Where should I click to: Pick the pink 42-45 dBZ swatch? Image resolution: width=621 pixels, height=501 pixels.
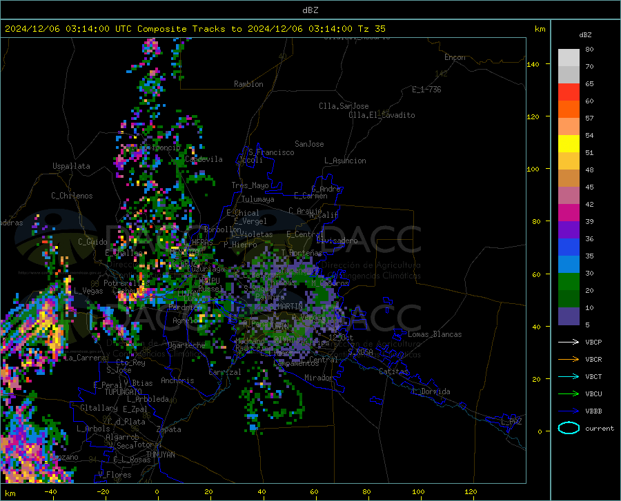click(569, 196)
